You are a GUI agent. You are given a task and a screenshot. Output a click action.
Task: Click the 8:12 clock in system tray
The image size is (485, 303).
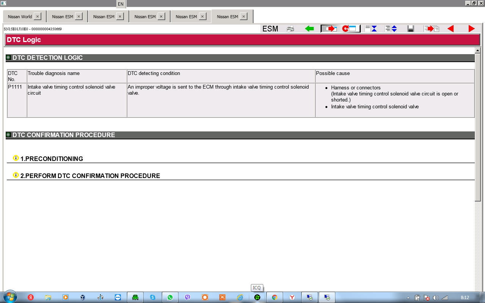[465, 298]
